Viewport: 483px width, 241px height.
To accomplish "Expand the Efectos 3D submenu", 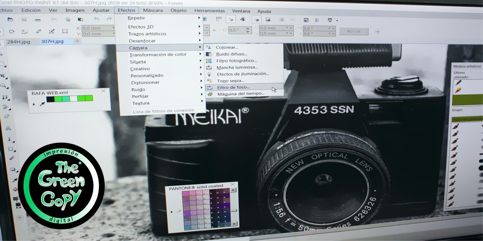I will pyautogui.click(x=141, y=27).
